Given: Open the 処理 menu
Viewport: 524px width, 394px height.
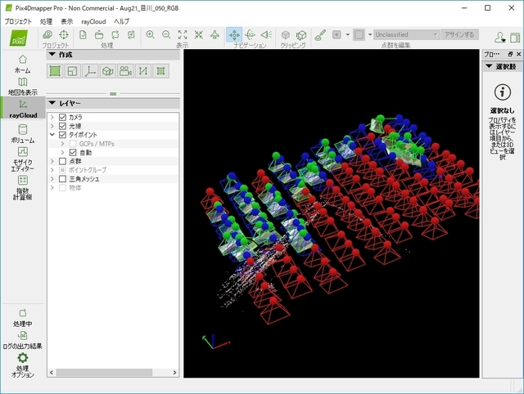Looking at the screenshot, I should click(x=46, y=21).
